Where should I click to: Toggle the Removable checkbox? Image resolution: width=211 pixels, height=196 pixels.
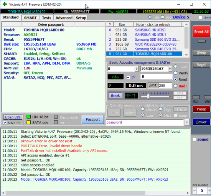tap(56, 117)
